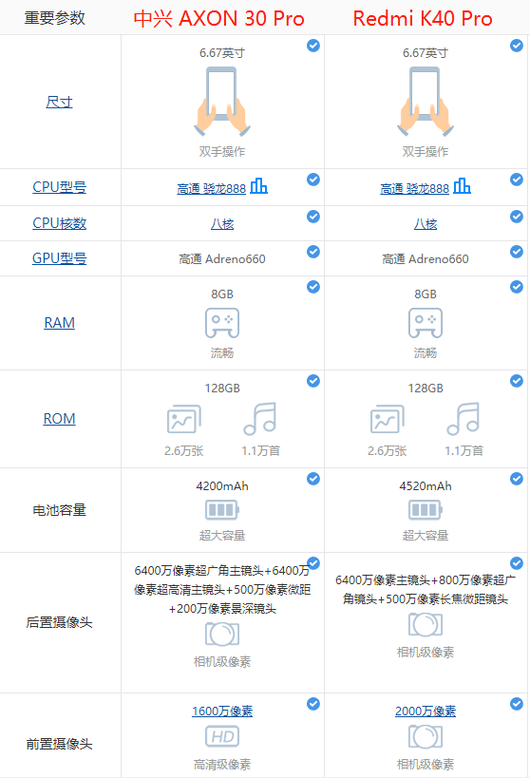The width and height of the screenshot is (530, 778).
Task: Toggle the AXON screen size checkmark
Action: point(313,46)
